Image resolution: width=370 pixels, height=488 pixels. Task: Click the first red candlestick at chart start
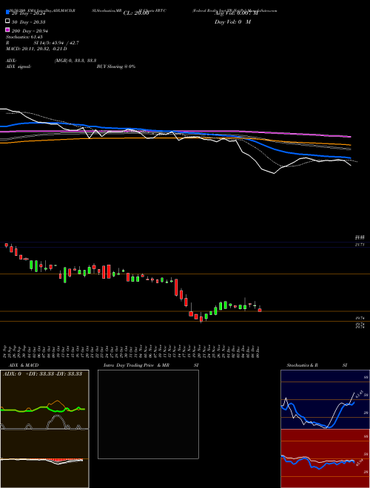(6, 245)
